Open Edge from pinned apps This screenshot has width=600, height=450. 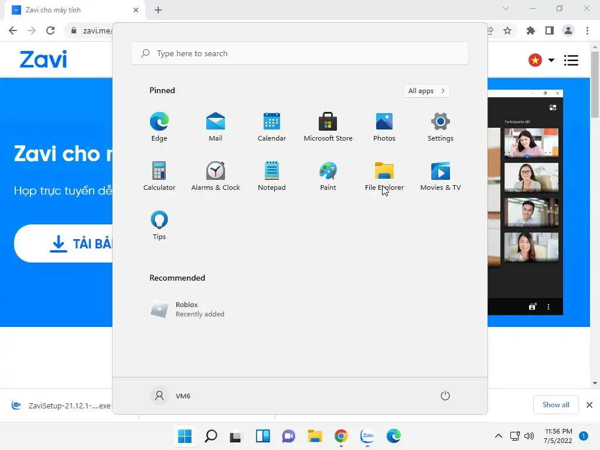pos(159,127)
